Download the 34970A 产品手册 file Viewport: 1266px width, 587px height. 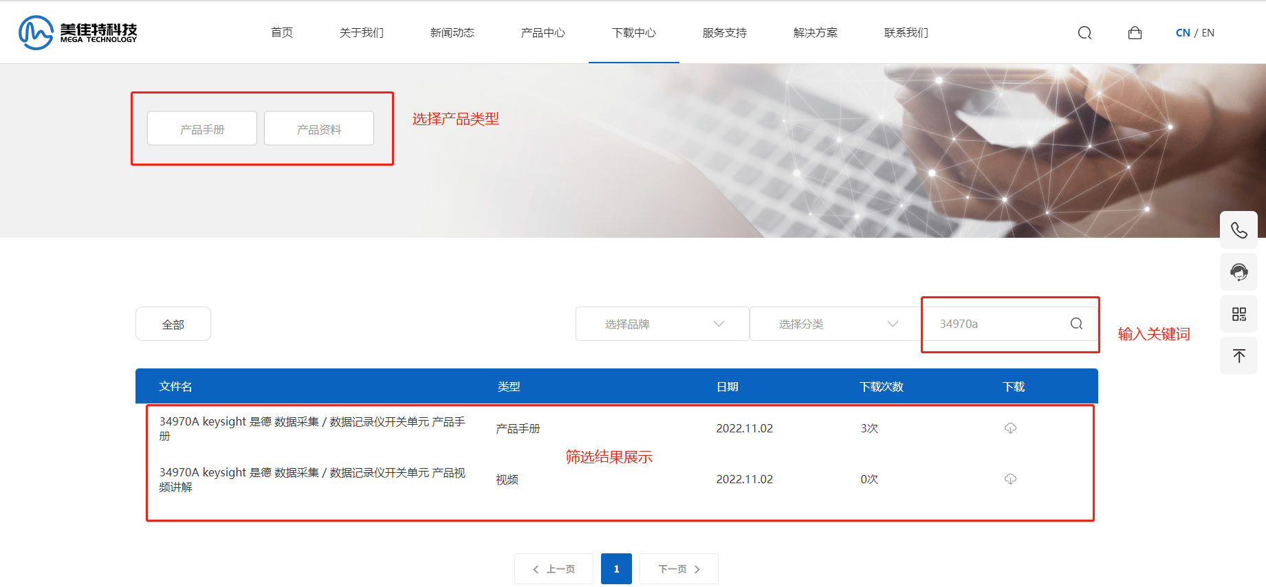1010,428
